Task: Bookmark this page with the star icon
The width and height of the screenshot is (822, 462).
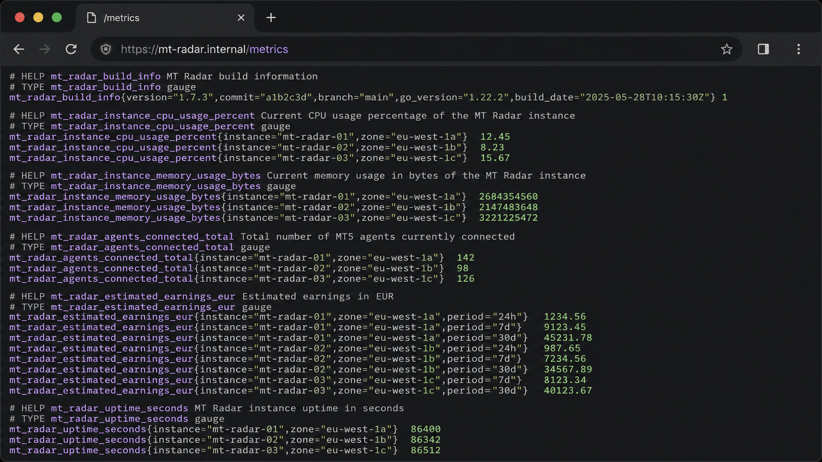Action: [727, 49]
